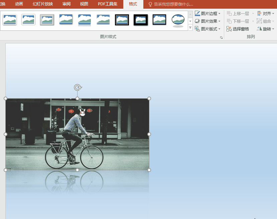The image size is (277, 219).
Task: Open the 图片边框 picture border menu
Action: (207, 13)
